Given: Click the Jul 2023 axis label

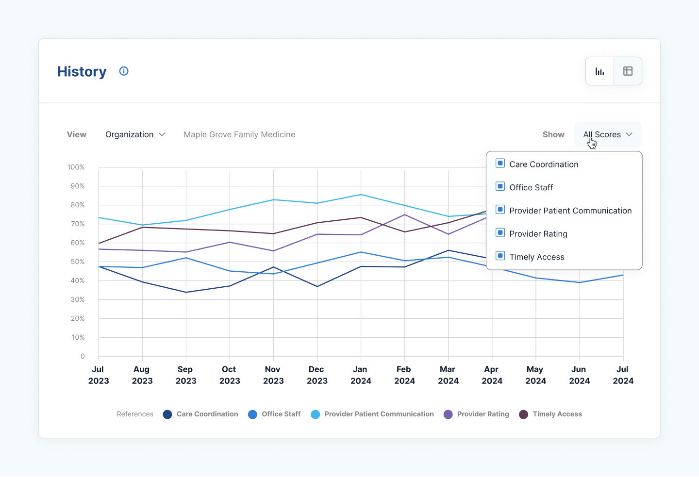Looking at the screenshot, I should pyautogui.click(x=99, y=375).
